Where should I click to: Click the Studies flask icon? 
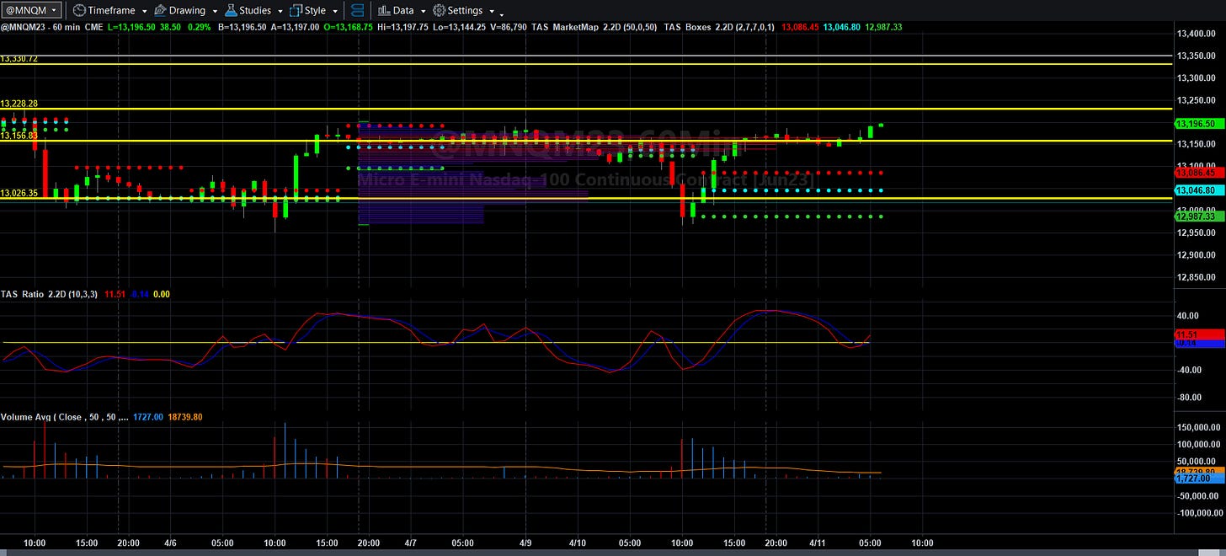pyautogui.click(x=230, y=11)
